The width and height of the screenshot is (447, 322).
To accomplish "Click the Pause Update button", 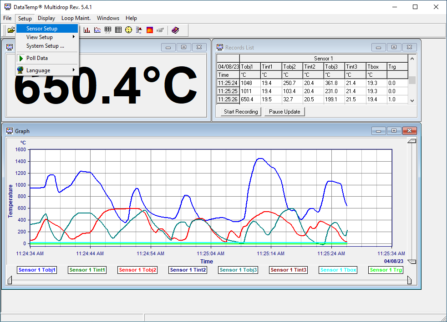I will coord(284,112).
